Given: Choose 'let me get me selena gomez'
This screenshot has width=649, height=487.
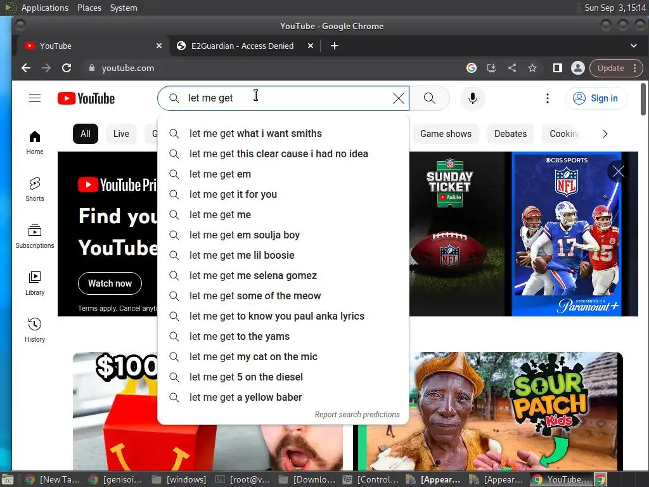Looking at the screenshot, I should pos(283,275).
